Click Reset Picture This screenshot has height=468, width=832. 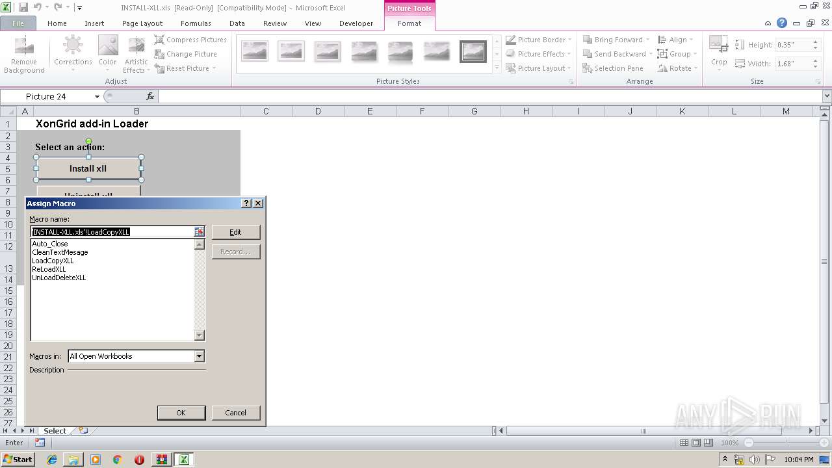point(185,68)
